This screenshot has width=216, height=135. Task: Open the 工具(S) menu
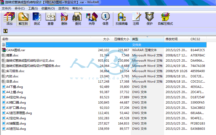[x=33, y=8]
